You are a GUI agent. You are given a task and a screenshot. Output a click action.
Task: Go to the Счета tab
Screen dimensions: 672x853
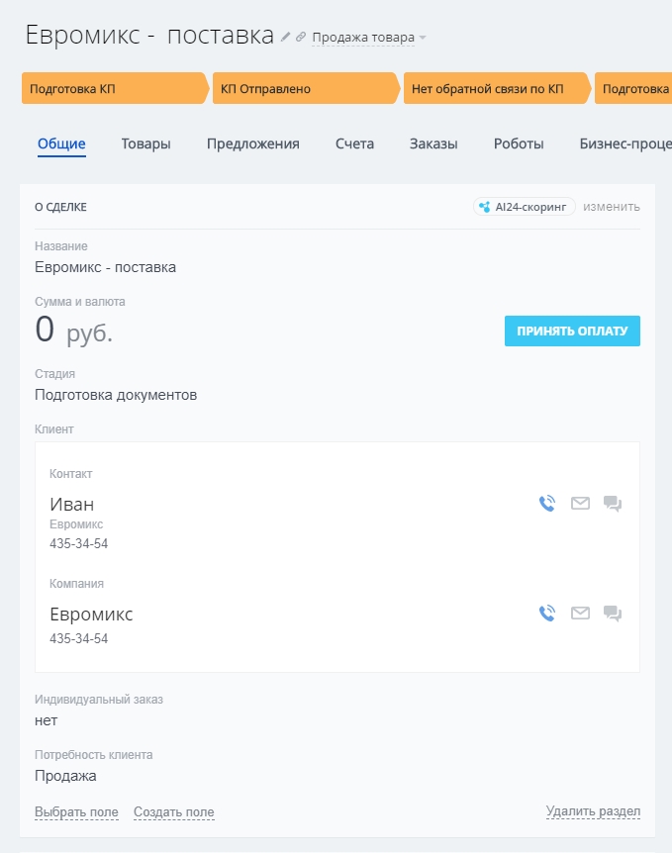(354, 143)
